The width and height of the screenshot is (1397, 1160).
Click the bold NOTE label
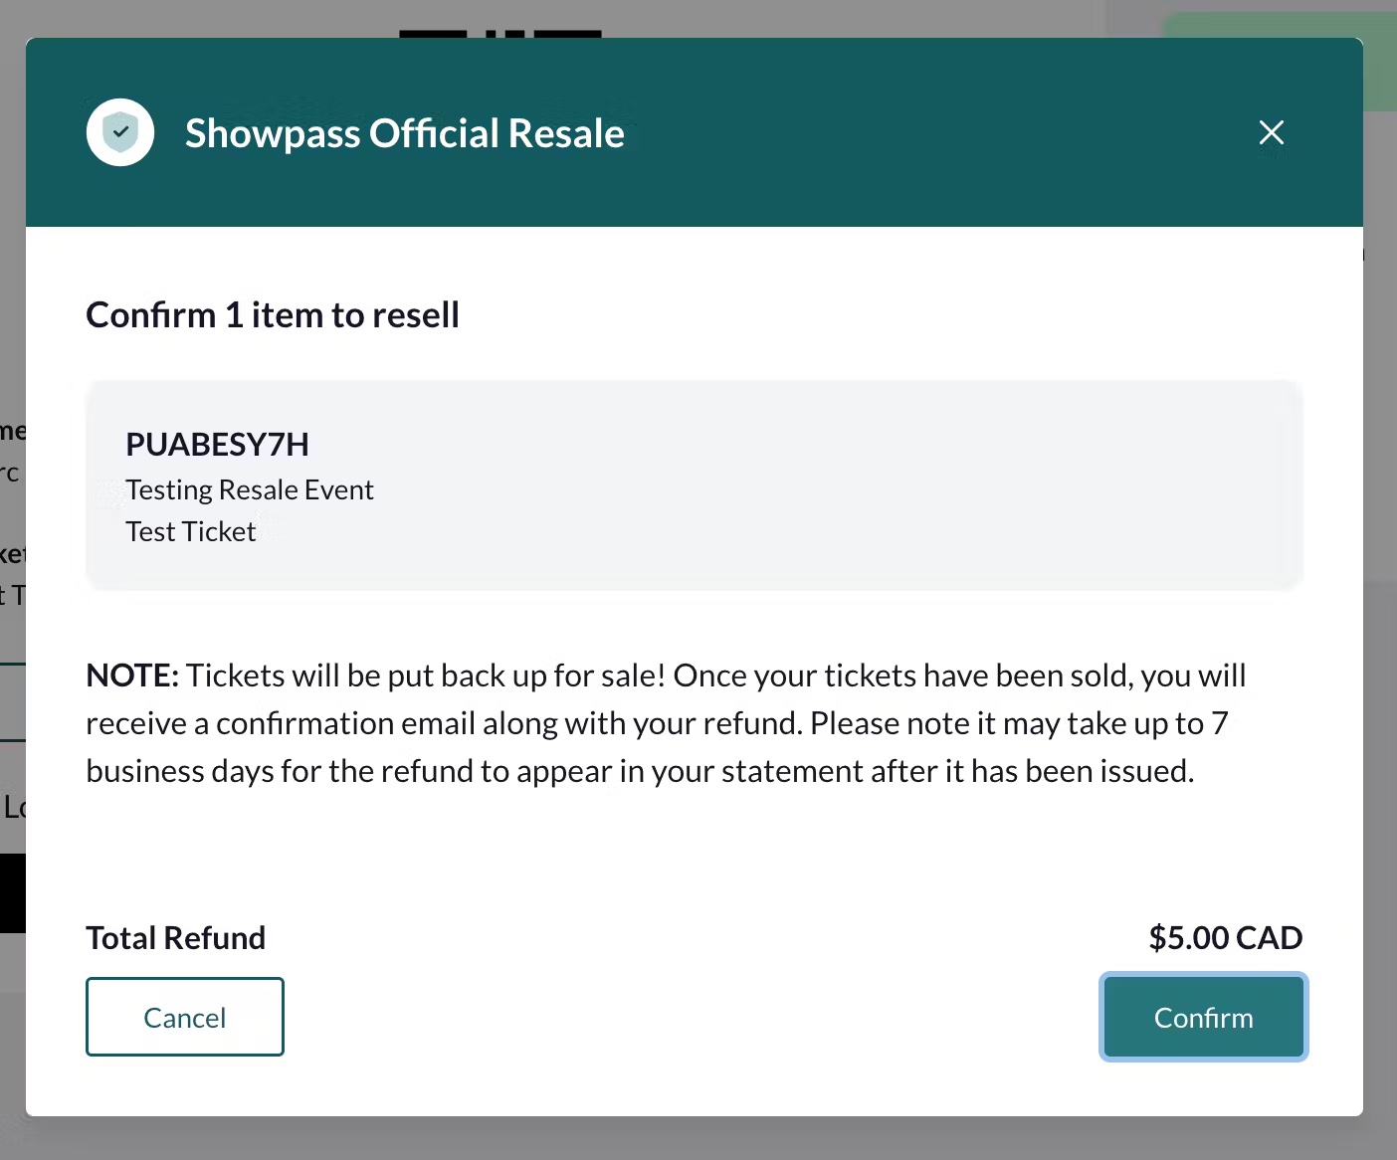132,676
